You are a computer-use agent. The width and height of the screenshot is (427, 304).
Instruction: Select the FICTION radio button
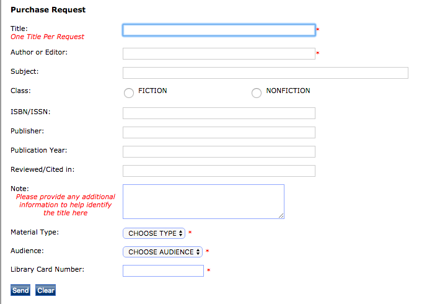[129, 93]
